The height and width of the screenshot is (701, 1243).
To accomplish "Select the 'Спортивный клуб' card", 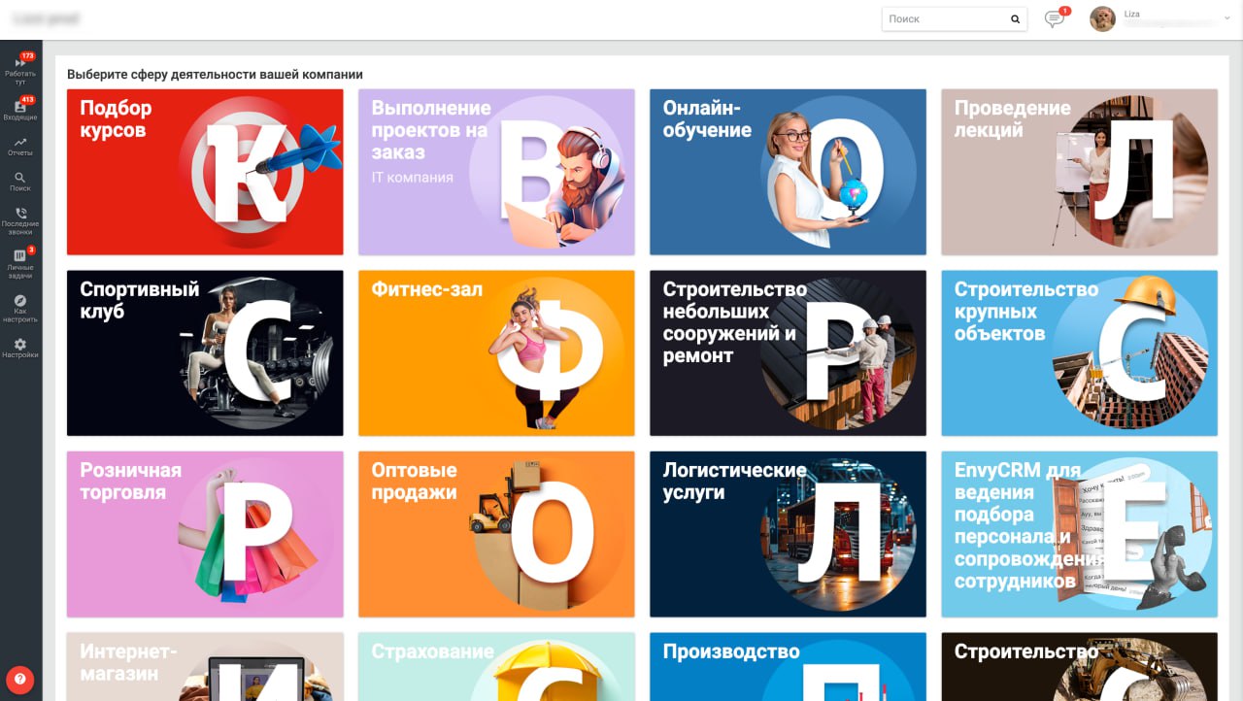I will [x=205, y=353].
